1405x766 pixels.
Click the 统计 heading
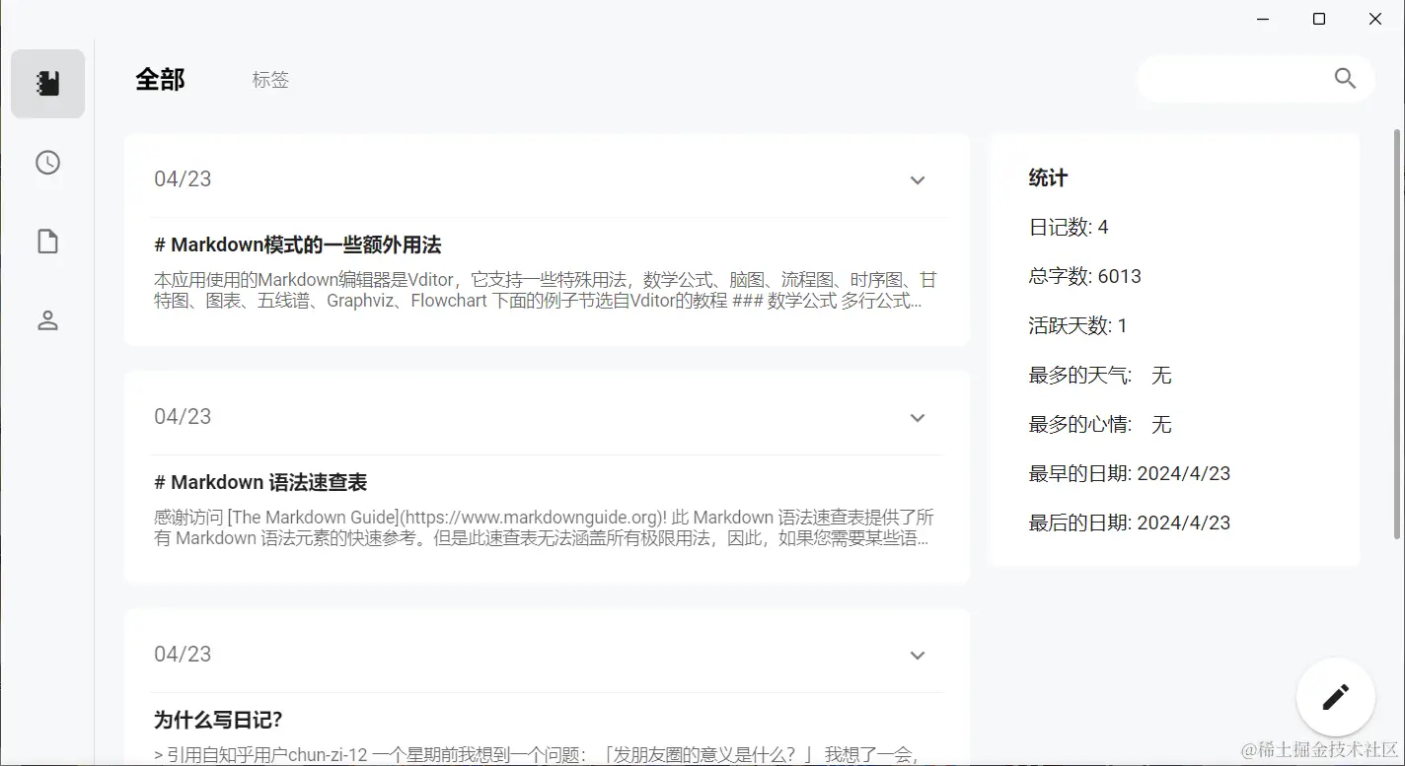point(1048,177)
